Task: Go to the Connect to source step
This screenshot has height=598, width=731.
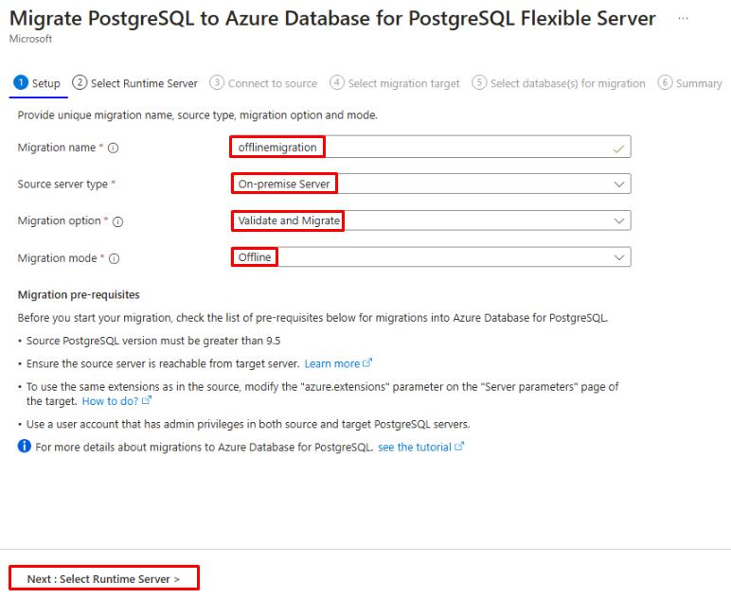Action: [263, 84]
